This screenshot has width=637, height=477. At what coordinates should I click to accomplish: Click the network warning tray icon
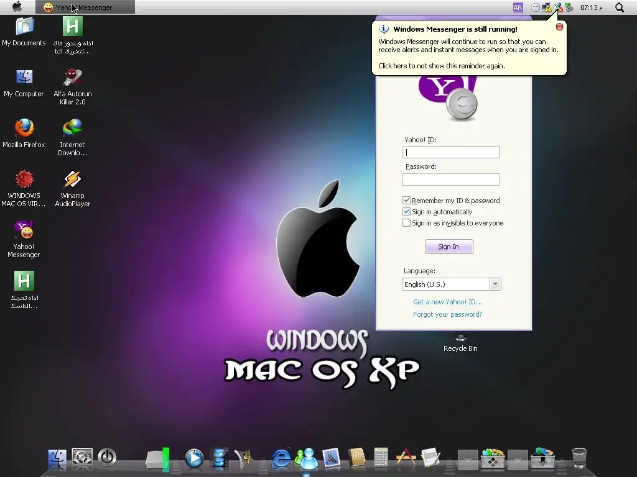[x=547, y=7]
